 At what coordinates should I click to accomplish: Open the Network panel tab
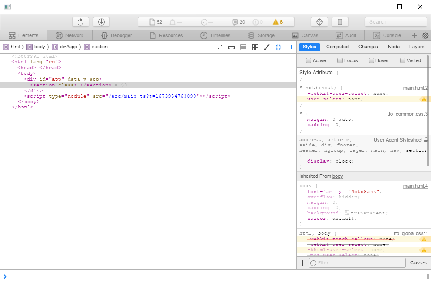click(69, 35)
